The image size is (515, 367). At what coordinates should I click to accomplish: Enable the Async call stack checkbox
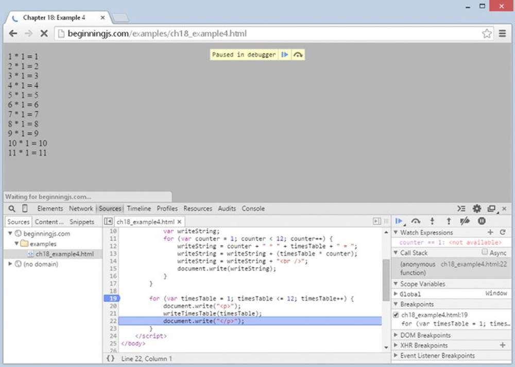(x=485, y=252)
